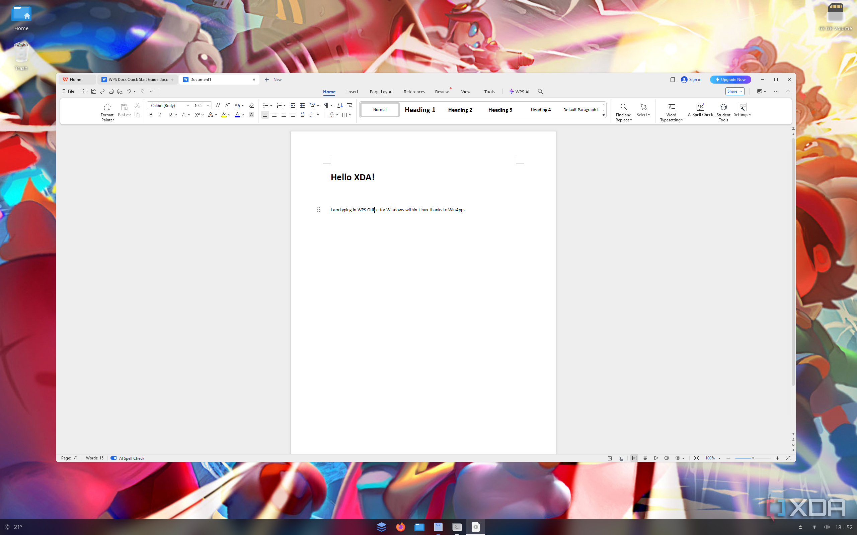The width and height of the screenshot is (857, 535).
Task: Toggle AI Spell Check in the status bar
Action: pos(114,457)
